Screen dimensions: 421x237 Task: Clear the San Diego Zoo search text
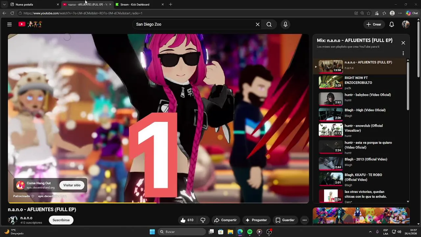(x=258, y=24)
